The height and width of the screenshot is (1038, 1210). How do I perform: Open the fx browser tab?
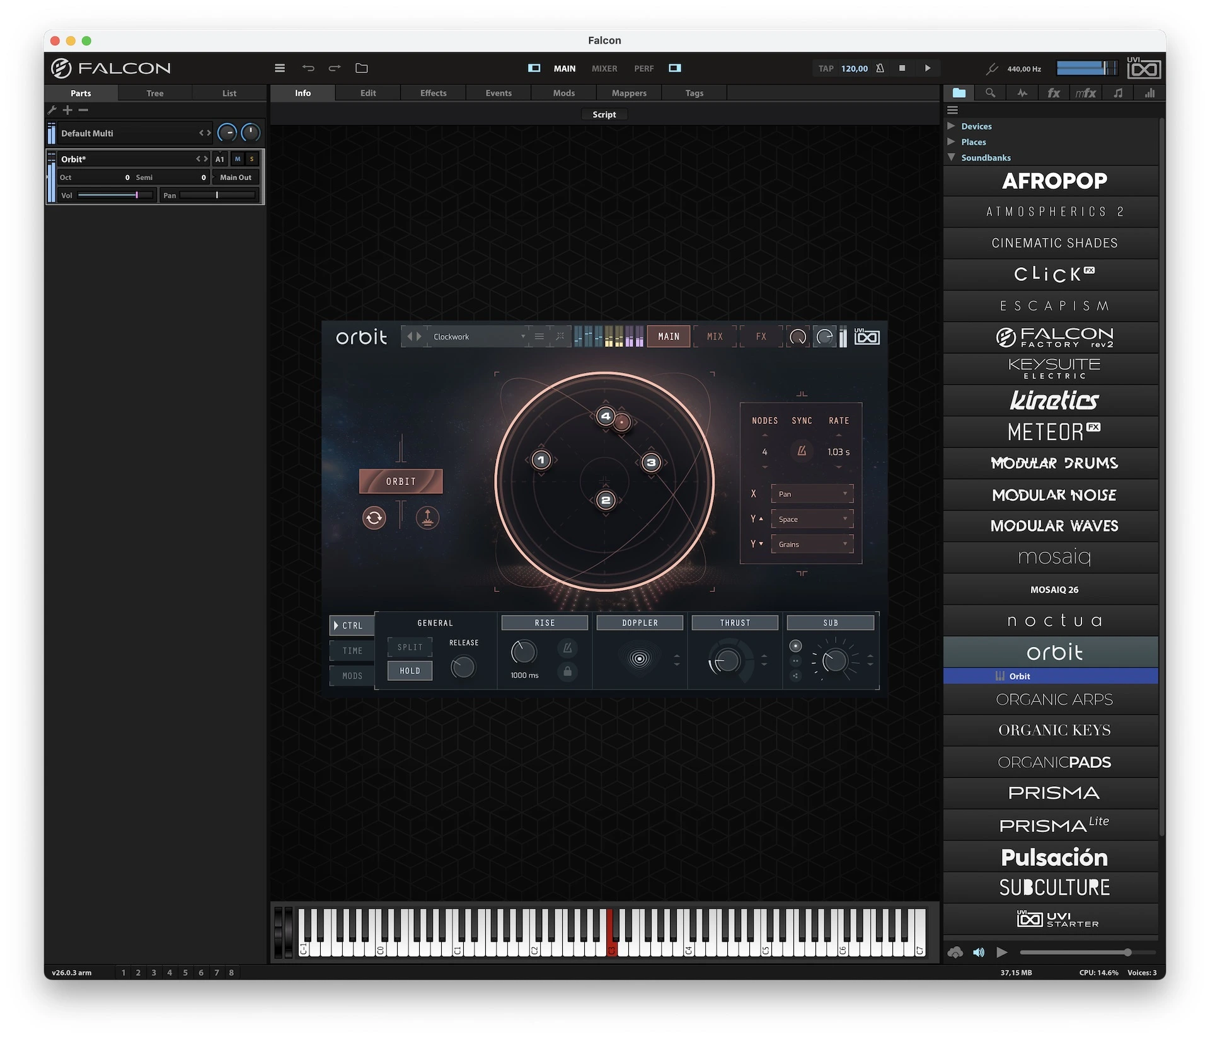click(x=1053, y=93)
